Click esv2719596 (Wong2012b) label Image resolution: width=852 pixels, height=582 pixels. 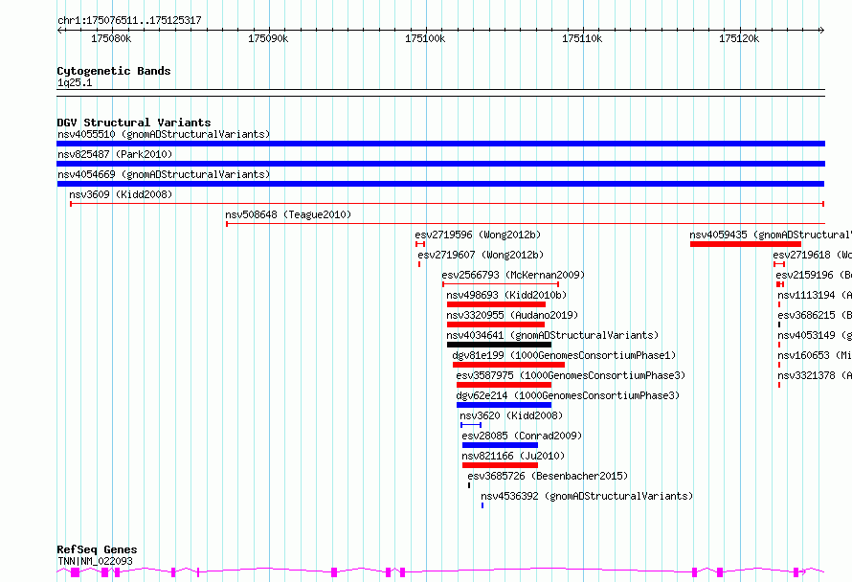click(478, 235)
